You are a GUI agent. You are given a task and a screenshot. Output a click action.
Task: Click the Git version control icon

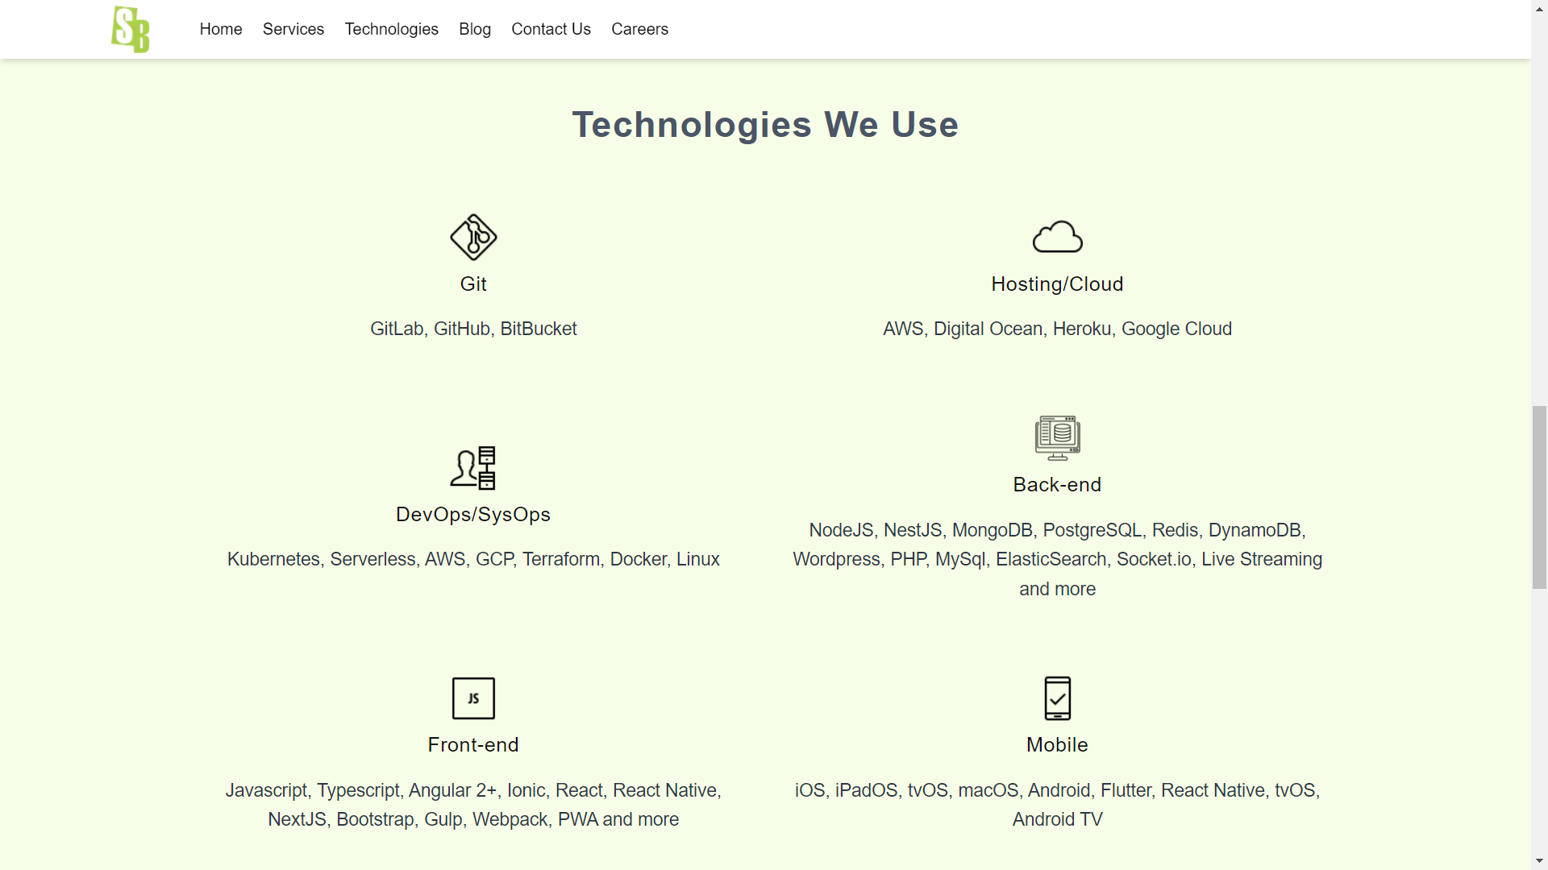tap(473, 236)
